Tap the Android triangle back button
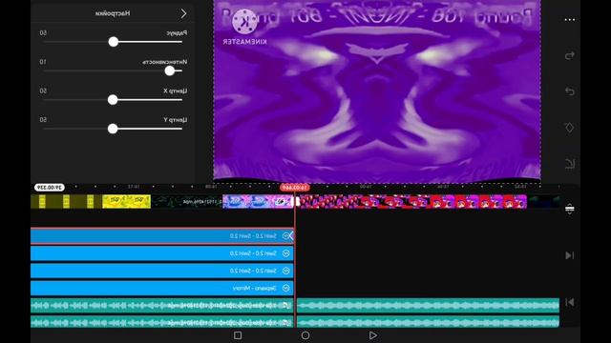Image resolution: width=611 pixels, height=343 pixels. [x=373, y=335]
